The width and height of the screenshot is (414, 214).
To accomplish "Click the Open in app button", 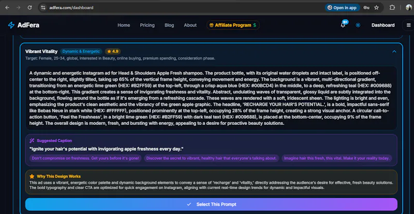I will [x=342, y=8].
